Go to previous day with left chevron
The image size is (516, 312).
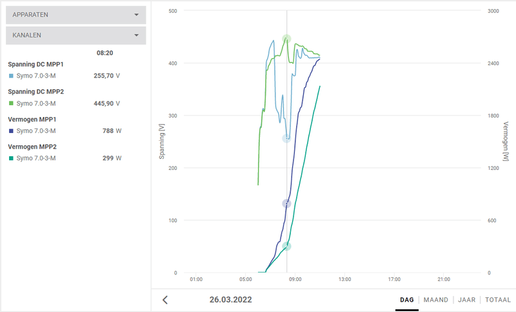pos(165,300)
